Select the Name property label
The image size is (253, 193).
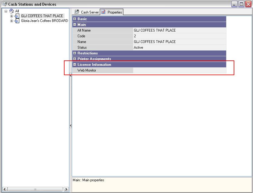pyautogui.click(x=82, y=42)
